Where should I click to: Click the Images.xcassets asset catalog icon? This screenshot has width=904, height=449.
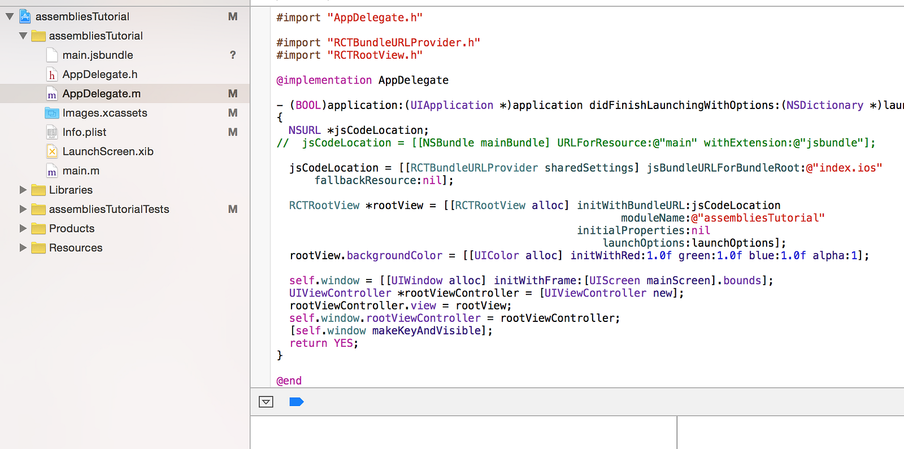[x=52, y=113]
